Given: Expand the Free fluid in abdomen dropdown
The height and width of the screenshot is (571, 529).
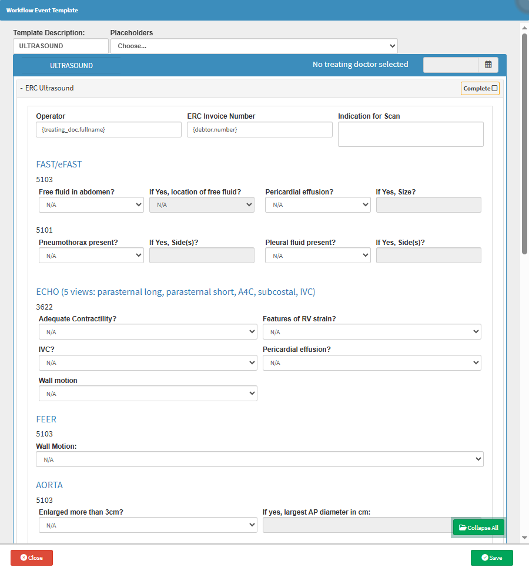Looking at the screenshot, I should pos(91,204).
